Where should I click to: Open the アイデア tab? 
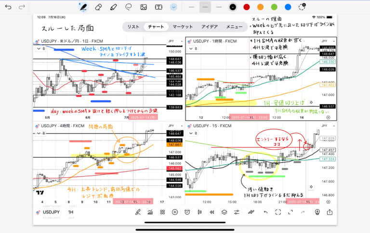coord(209,26)
